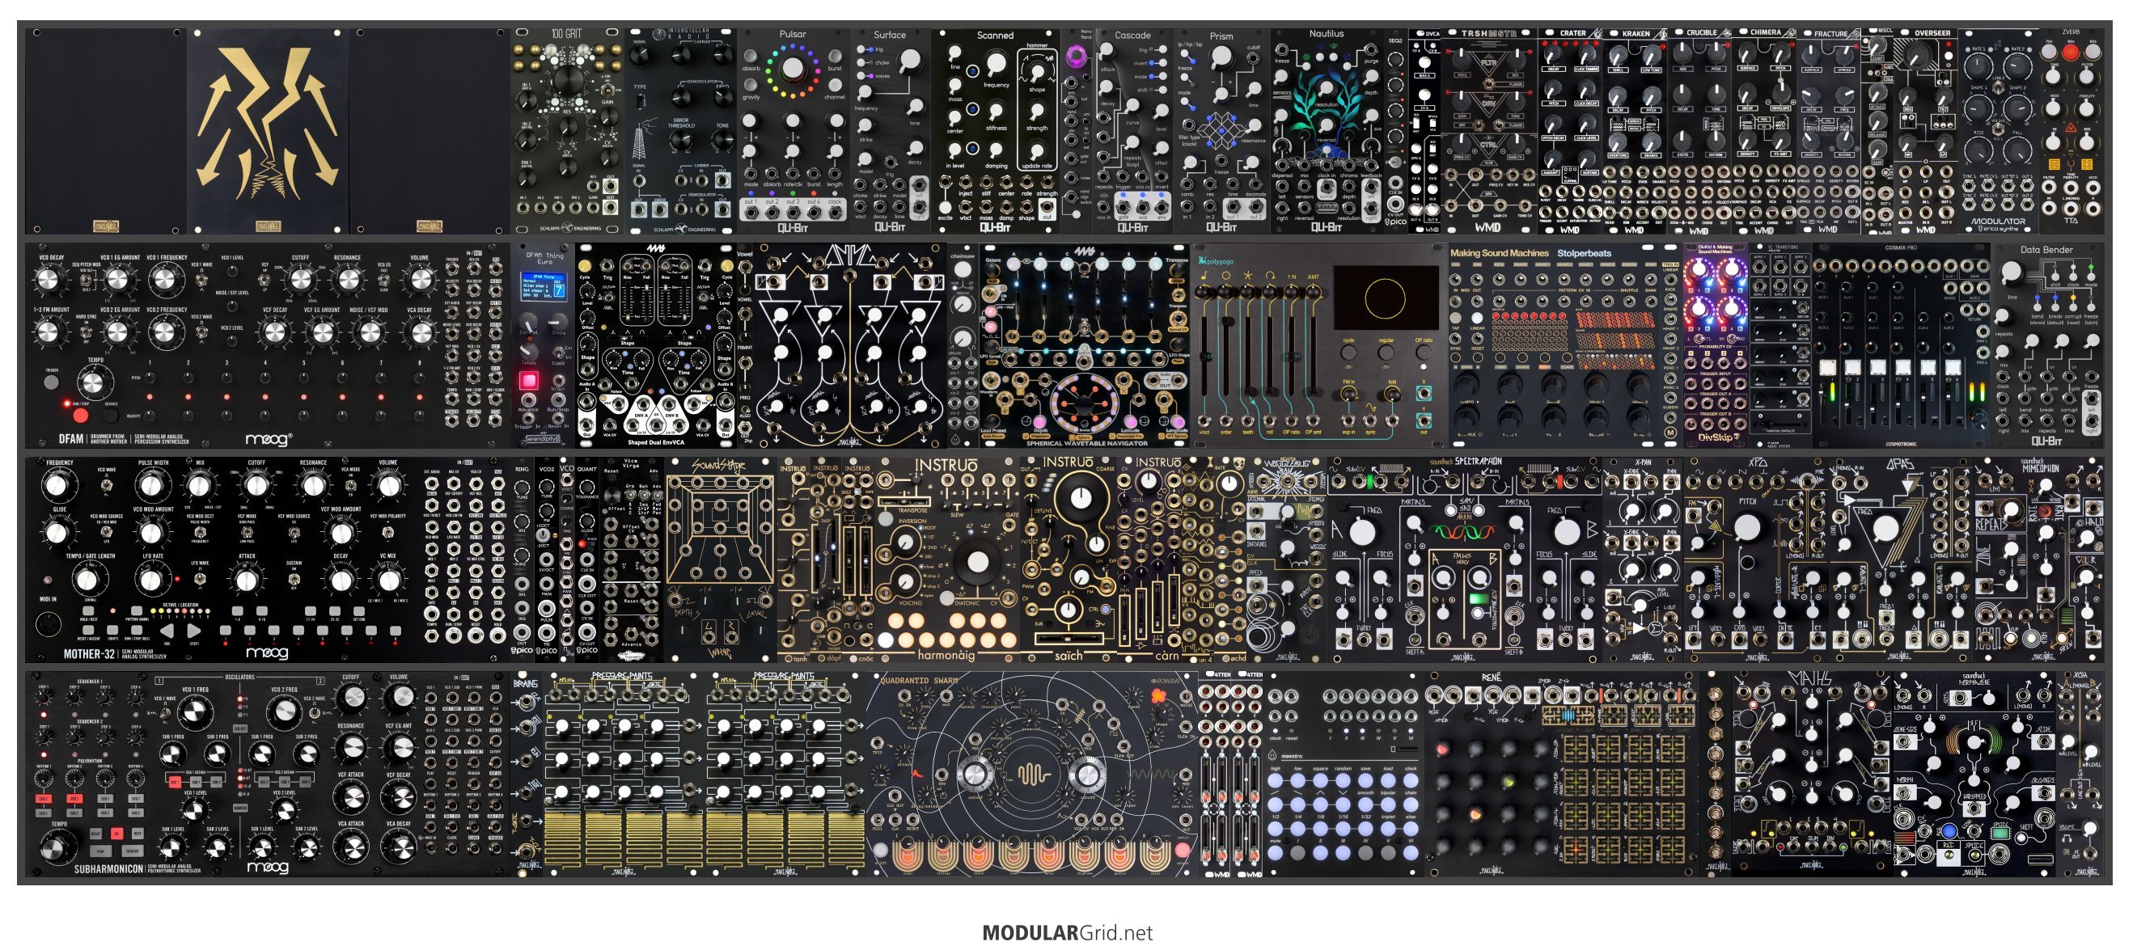Click the Subharmonicon Play button

(100, 851)
